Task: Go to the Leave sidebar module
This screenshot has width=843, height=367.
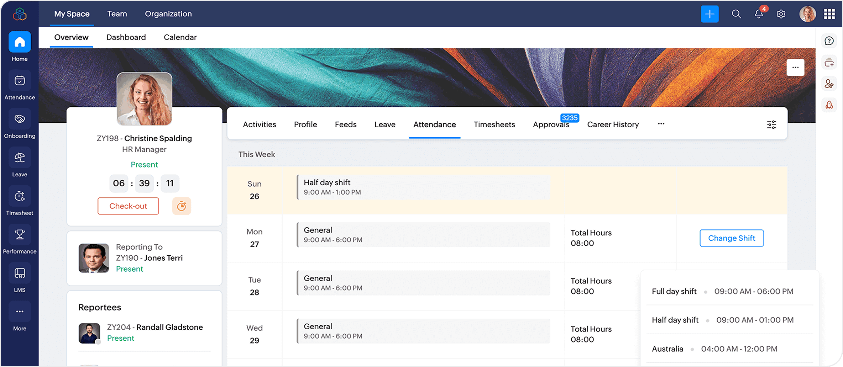Action: [20, 158]
